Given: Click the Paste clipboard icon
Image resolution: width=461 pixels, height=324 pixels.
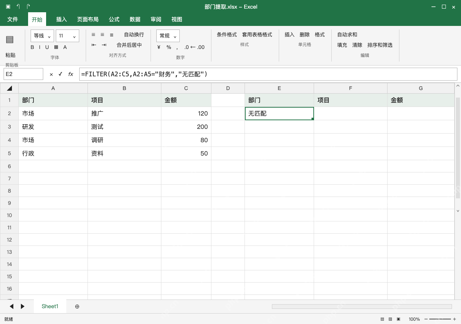Looking at the screenshot, I should [10, 40].
